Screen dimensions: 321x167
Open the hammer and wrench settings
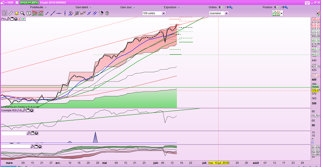tap(101, 13)
